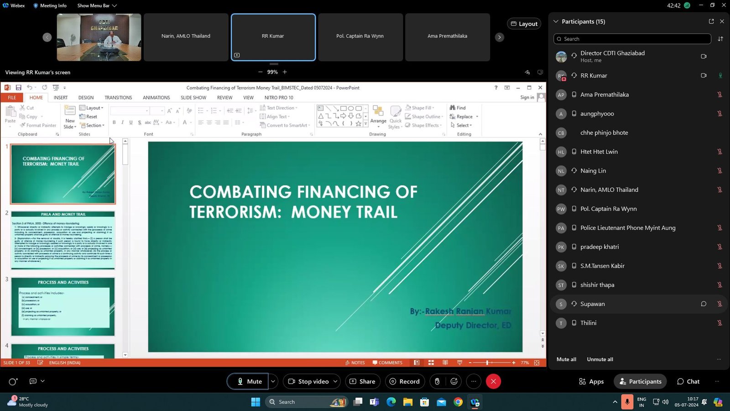Click the sort participants icon
Viewport: 730px width, 411px height.
[720, 39]
